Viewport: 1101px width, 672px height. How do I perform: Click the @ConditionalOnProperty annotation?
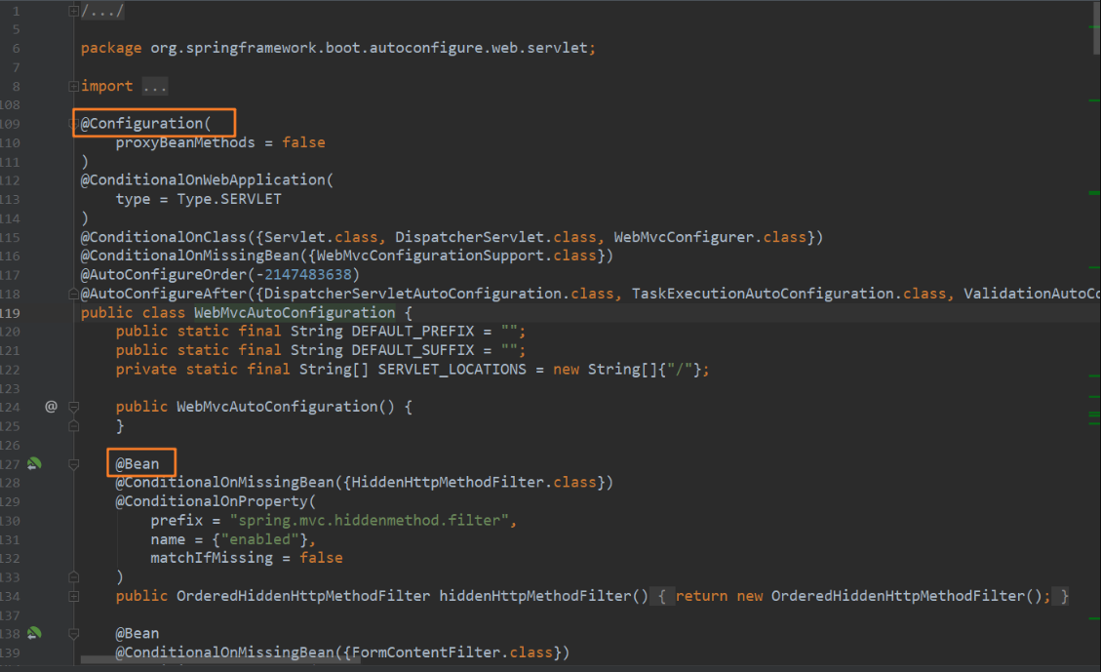point(212,501)
